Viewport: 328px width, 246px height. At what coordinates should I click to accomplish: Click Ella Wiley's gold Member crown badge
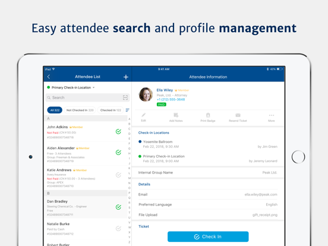coord(182,90)
